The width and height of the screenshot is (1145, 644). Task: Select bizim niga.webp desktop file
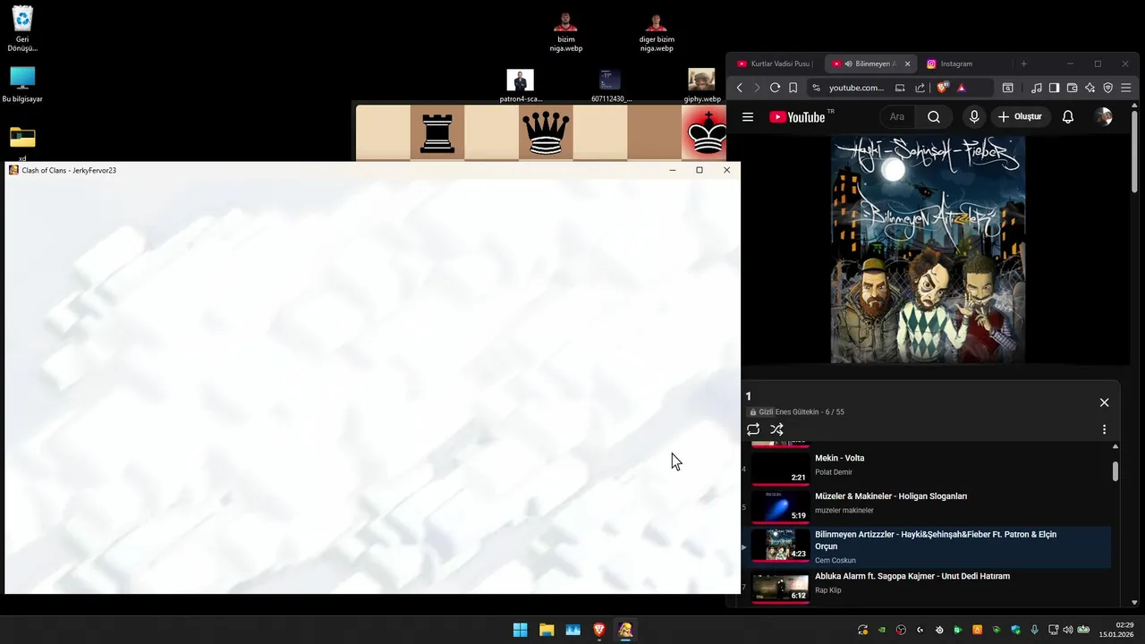click(x=566, y=32)
